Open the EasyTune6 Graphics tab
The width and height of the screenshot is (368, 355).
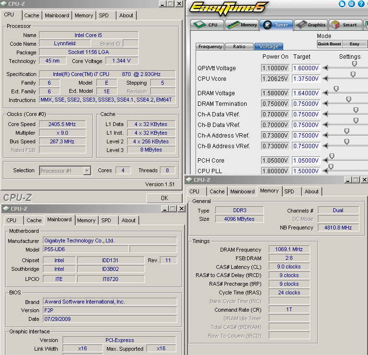click(311, 25)
